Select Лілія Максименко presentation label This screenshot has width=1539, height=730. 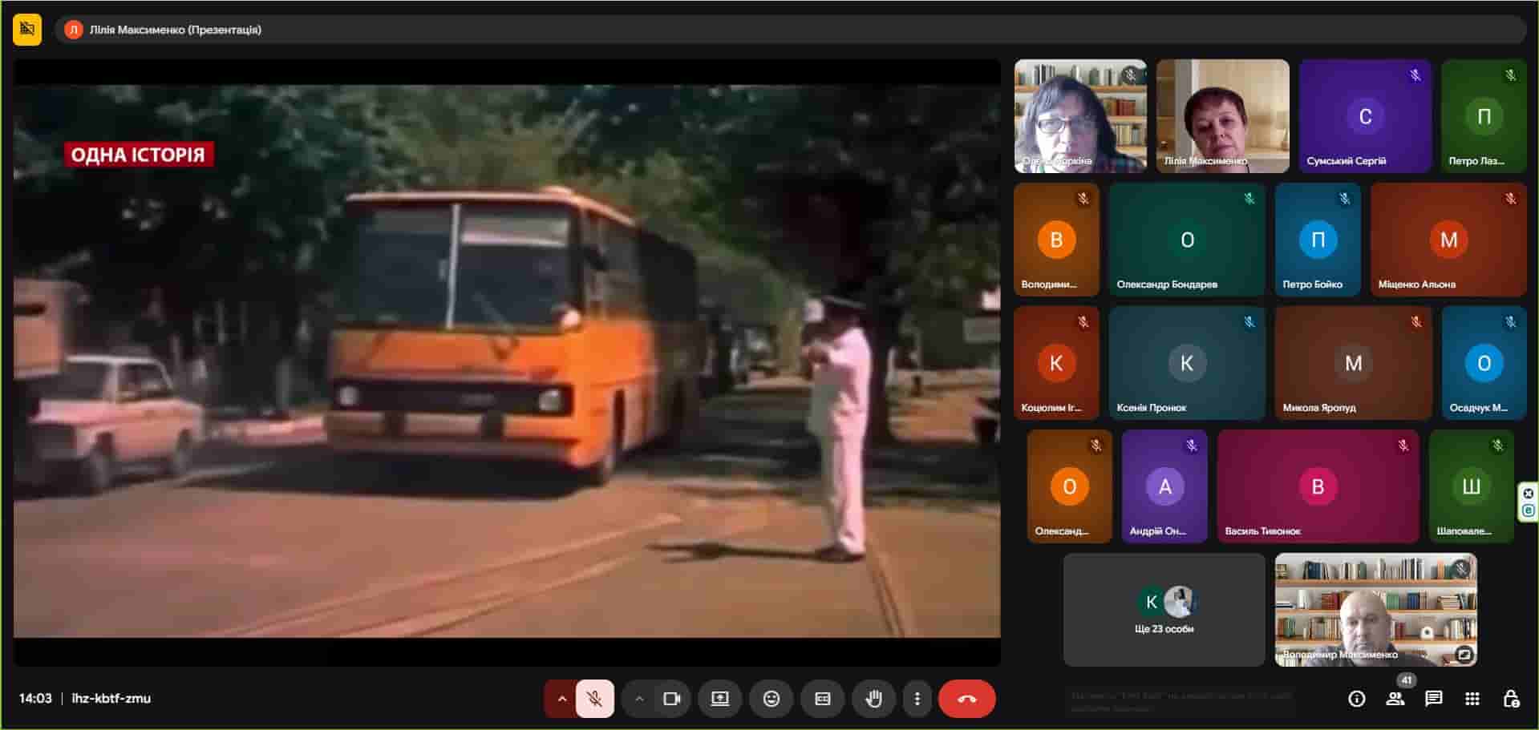click(x=175, y=30)
